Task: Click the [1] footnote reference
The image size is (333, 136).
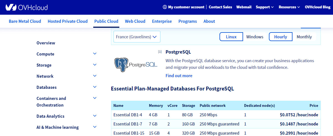Action: pyautogui.click(x=160, y=52)
